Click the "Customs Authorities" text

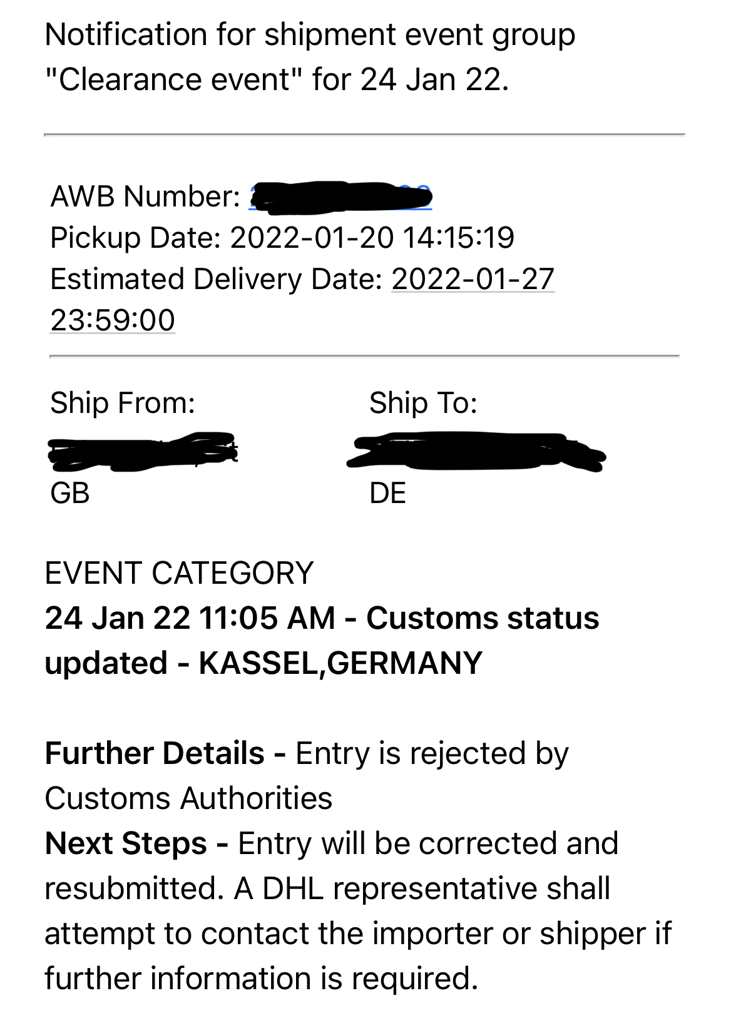188,798
